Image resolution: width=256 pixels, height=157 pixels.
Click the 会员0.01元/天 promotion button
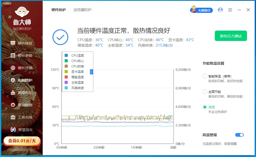pos(22,141)
